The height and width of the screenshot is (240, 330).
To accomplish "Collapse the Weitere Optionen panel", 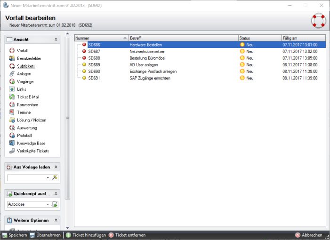I will 56,220.
